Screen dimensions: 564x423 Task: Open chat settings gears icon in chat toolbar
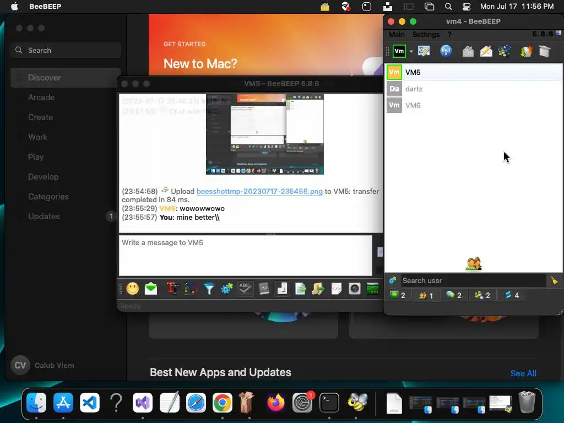pyautogui.click(x=227, y=289)
